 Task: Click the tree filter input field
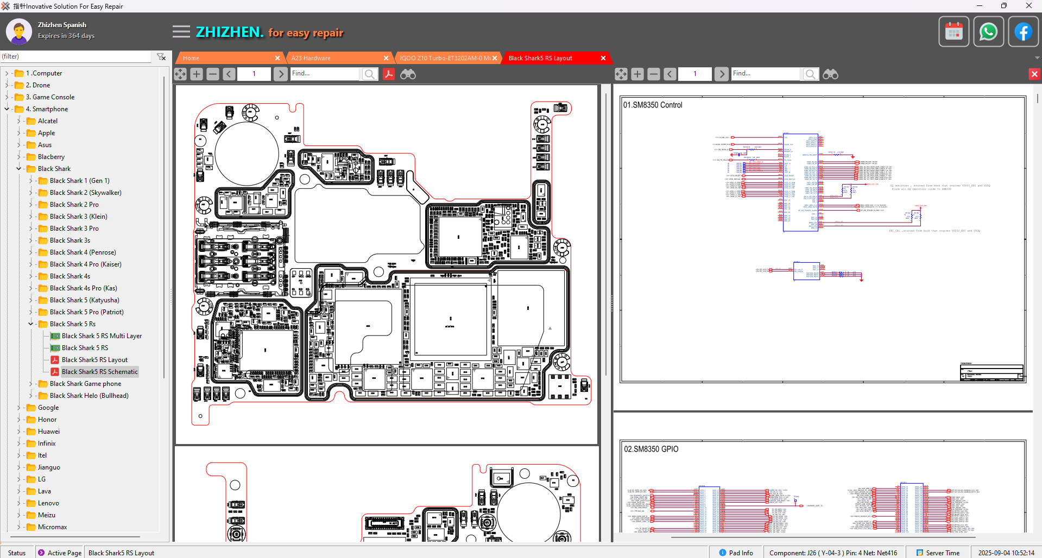76,56
